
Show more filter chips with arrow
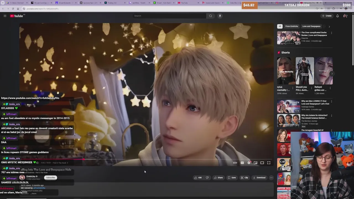tap(329, 27)
